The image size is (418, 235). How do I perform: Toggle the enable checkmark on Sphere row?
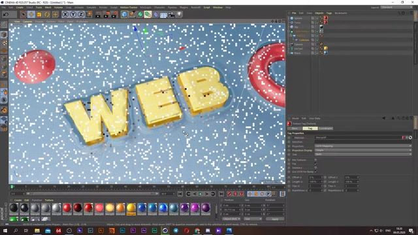click(317, 18)
